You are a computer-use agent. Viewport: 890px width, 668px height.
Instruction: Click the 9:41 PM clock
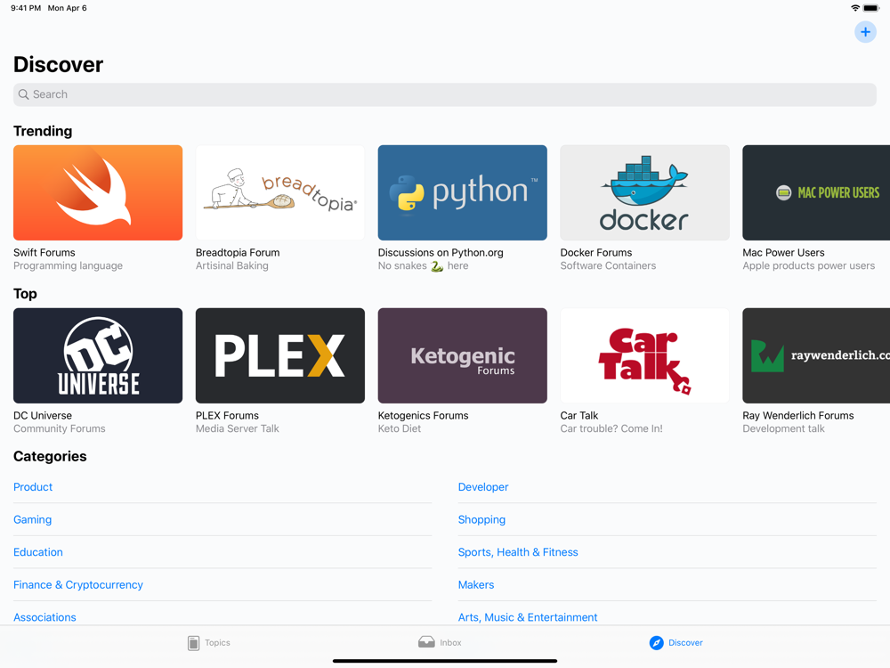click(26, 8)
